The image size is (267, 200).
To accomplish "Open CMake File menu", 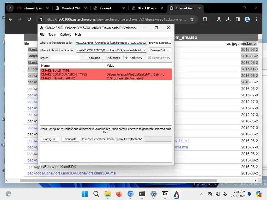I will tap(42, 35).
